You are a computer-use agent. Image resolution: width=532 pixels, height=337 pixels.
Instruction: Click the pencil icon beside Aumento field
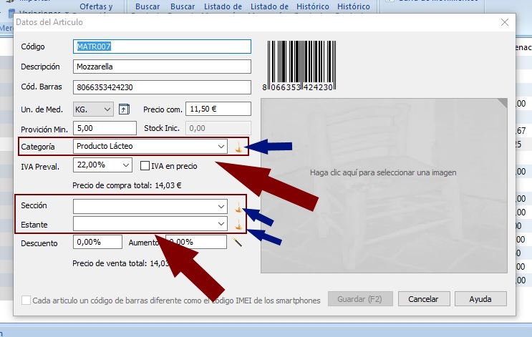[x=238, y=242]
